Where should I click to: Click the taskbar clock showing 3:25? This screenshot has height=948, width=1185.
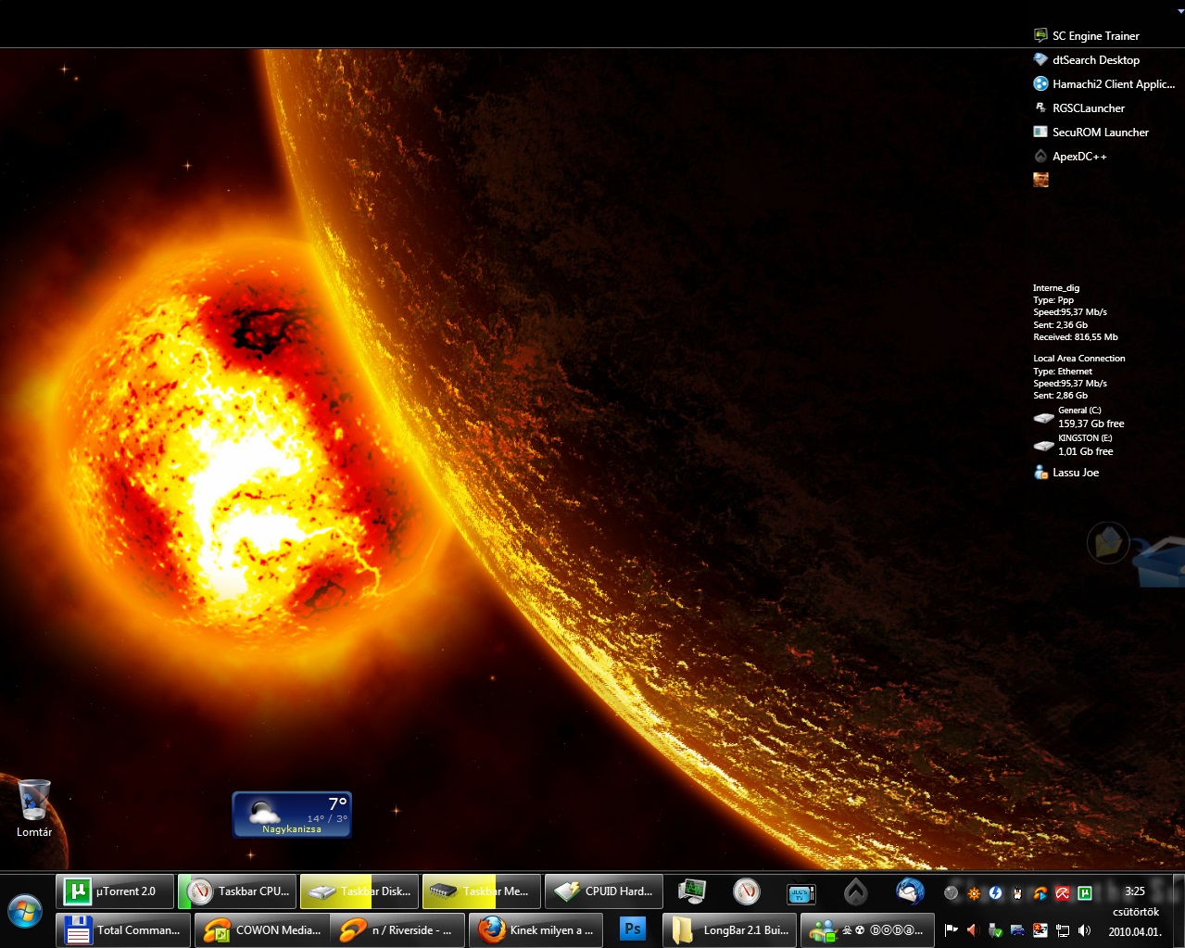pyautogui.click(x=1135, y=891)
